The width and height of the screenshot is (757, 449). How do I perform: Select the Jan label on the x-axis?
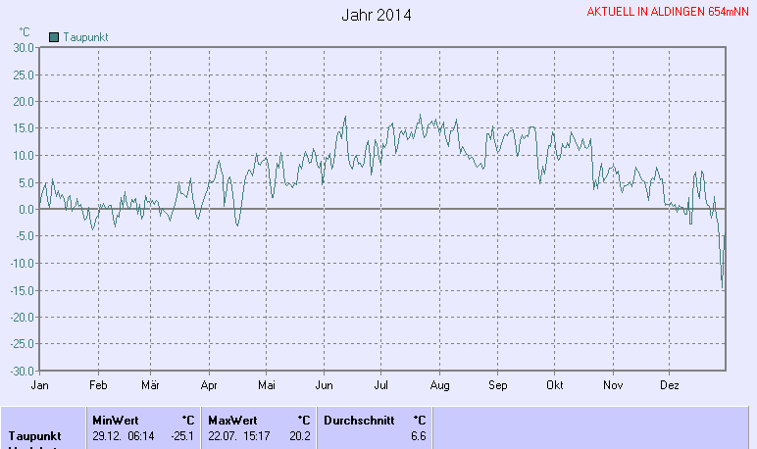pyautogui.click(x=40, y=385)
